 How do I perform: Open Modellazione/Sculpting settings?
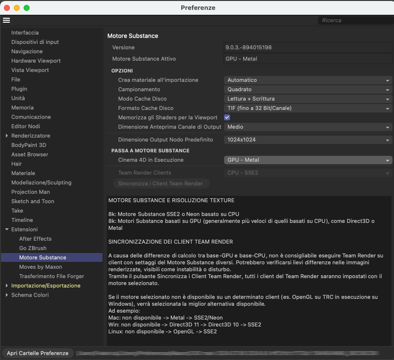41,182
